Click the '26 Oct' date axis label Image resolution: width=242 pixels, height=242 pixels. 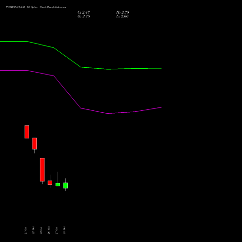[49, 230]
